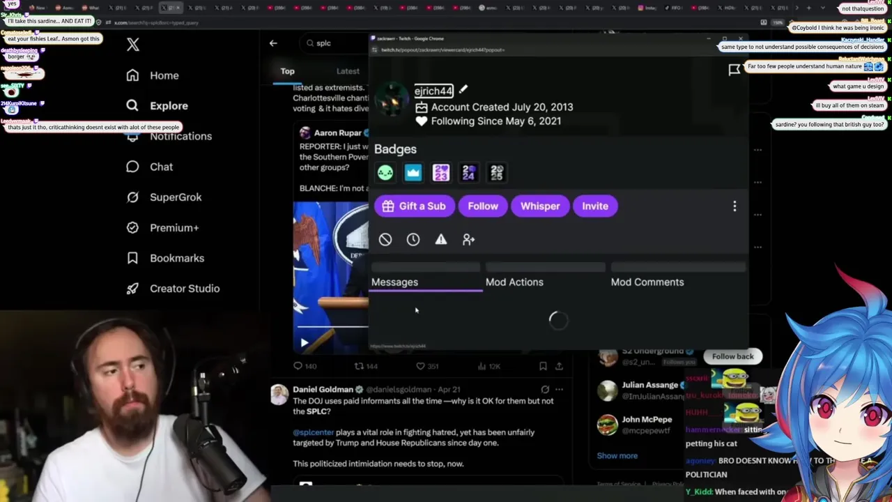The image size is (892, 502).
Task: Switch to the Latest search tab
Action: coord(348,71)
